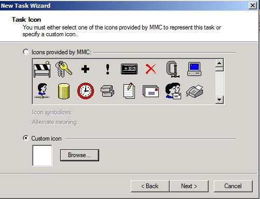Viewport: 260px width, 199px height.
Task: Cancel the New Task Wizard
Action: (x=233, y=186)
